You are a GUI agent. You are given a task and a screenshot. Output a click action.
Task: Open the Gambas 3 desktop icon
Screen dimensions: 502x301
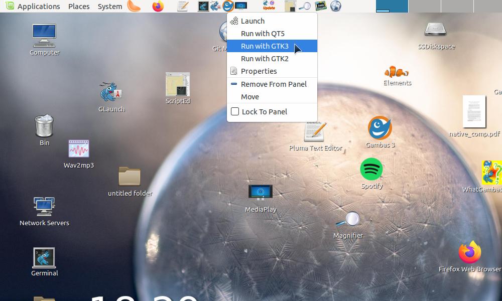point(380,128)
